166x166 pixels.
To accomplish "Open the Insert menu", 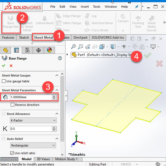I will point(85,7).
